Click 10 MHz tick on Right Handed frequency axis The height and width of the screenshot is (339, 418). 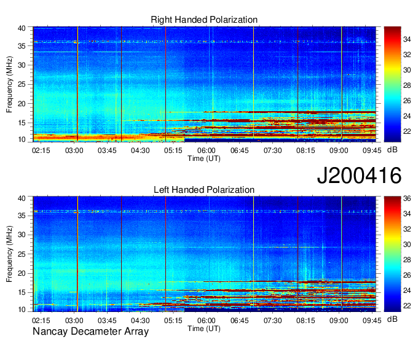(x=22, y=139)
